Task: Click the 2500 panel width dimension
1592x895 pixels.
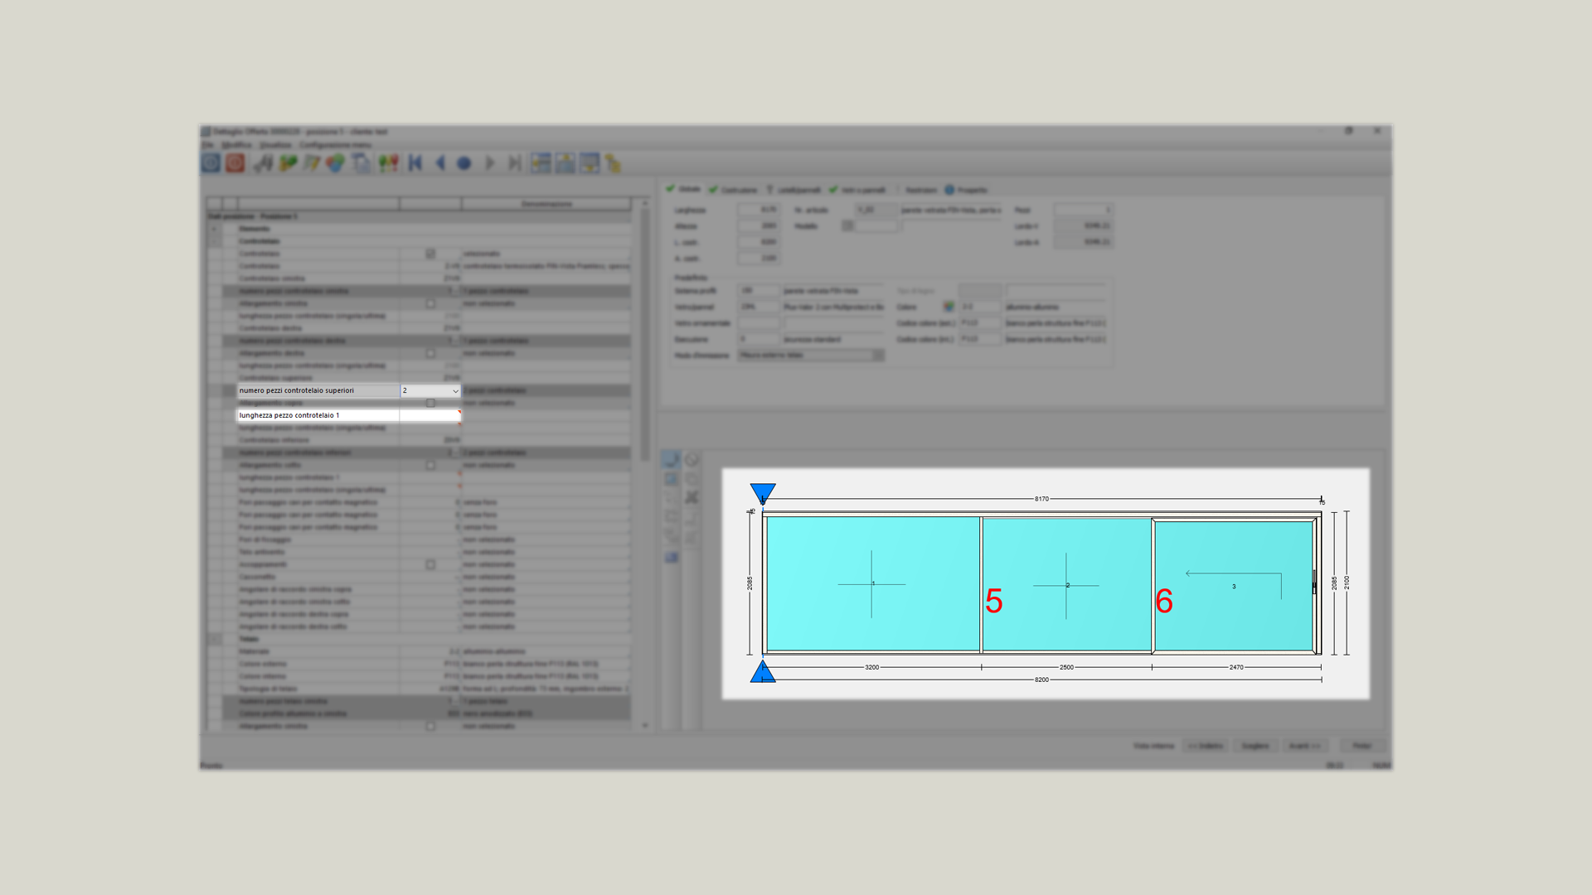Action: (1066, 667)
